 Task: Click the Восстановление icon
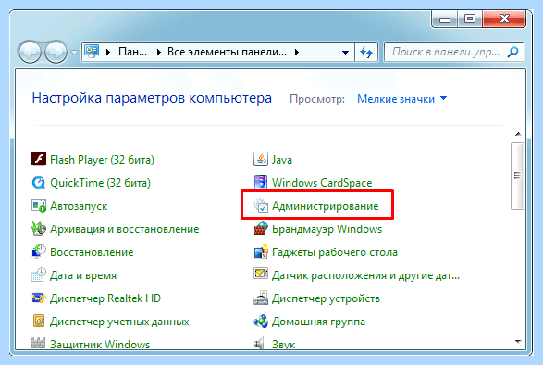click(x=39, y=251)
